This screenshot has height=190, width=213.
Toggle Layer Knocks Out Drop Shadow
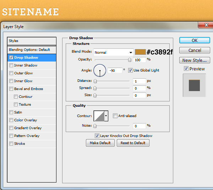coord(97,136)
